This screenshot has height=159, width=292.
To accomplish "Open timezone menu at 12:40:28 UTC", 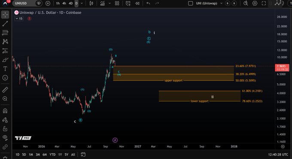I will pyautogui.click(x=278, y=155).
